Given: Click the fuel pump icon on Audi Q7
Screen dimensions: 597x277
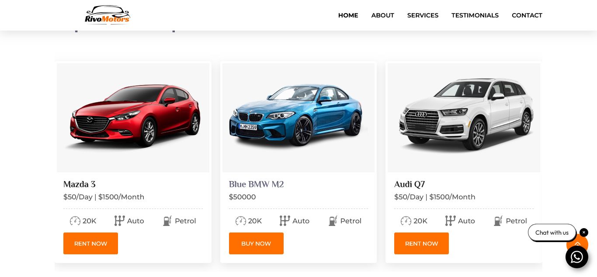Looking at the screenshot, I should pyautogui.click(x=498, y=221).
